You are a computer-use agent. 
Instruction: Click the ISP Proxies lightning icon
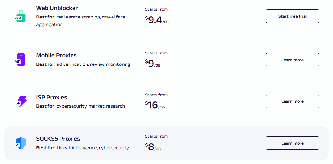coord(21,102)
